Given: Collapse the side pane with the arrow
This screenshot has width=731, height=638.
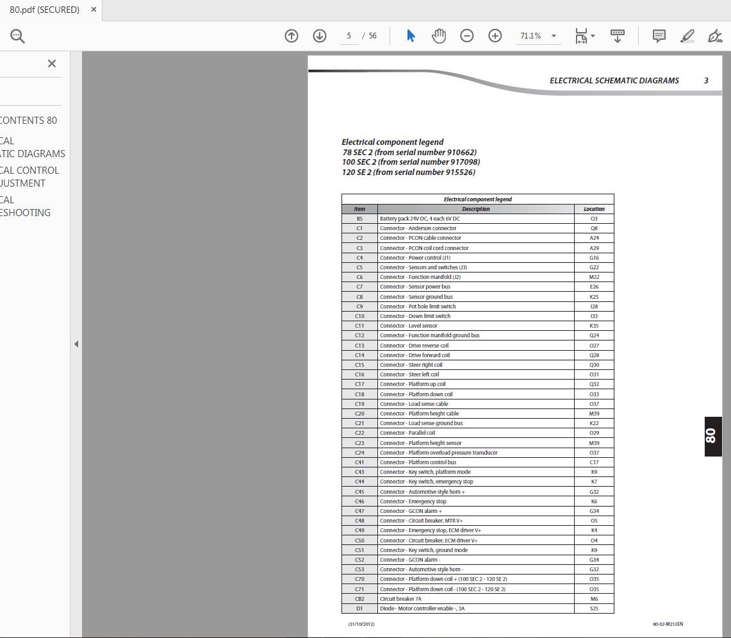Looking at the screenshot, I should pyautogui.click(x=76, y=344).
